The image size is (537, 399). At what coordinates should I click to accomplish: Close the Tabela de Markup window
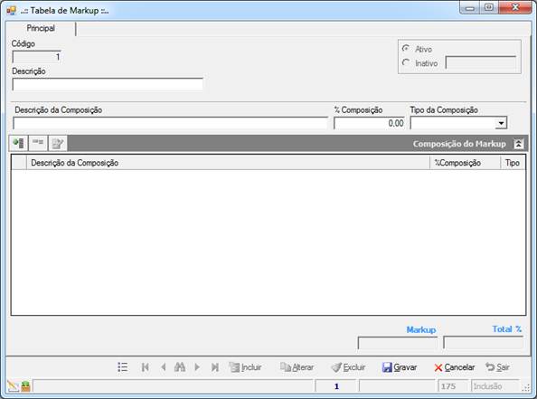pos(515,7)
